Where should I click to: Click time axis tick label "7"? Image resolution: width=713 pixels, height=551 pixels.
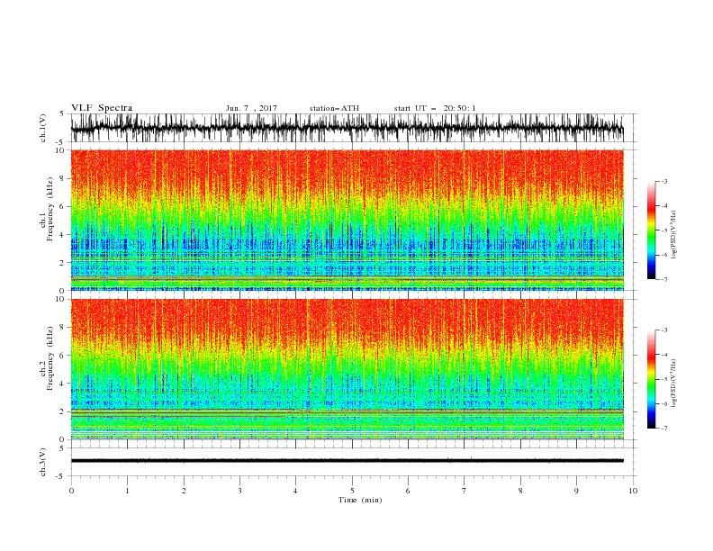[465, 491]
